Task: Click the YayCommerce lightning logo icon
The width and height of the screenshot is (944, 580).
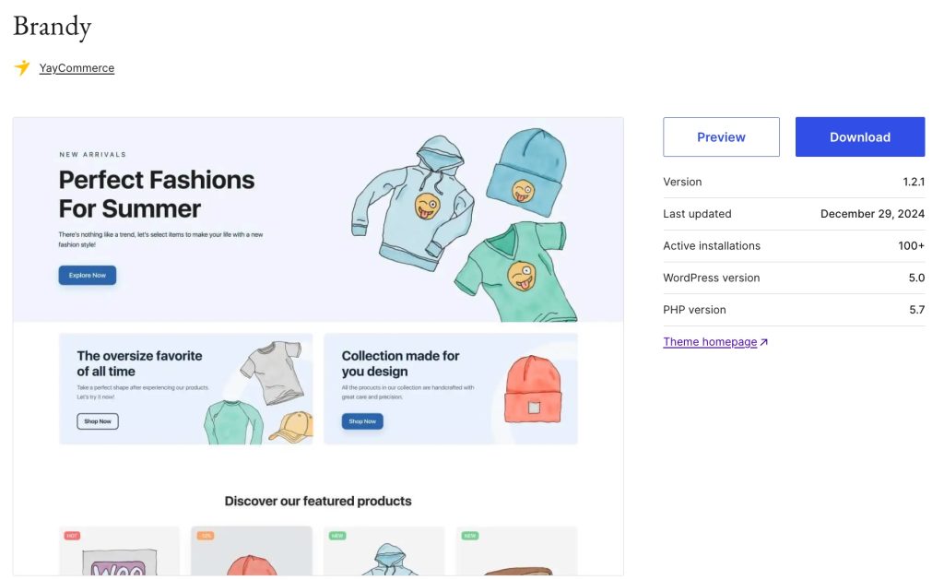Action: 22,67
